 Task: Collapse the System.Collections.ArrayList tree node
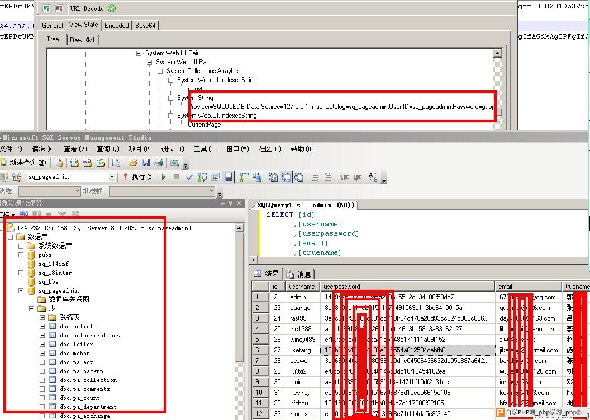pos(160,71)
